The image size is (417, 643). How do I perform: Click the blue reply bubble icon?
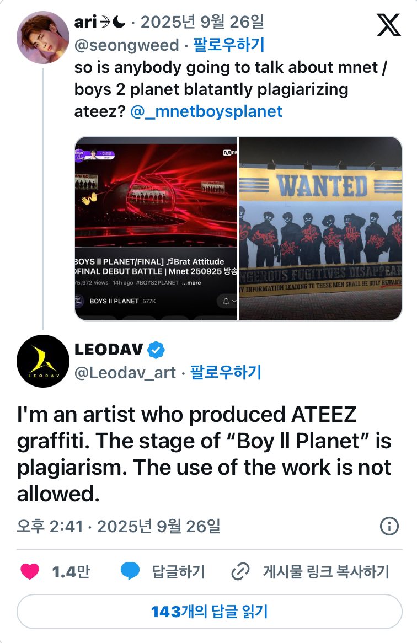pyautogui.click(x=130, y=572)
